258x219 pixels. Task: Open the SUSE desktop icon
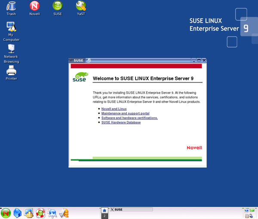[58, 8]
